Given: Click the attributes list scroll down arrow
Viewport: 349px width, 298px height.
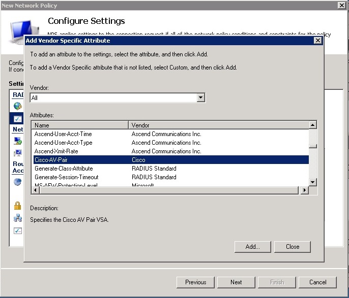Looking at the screenshot, I should 313,181.
